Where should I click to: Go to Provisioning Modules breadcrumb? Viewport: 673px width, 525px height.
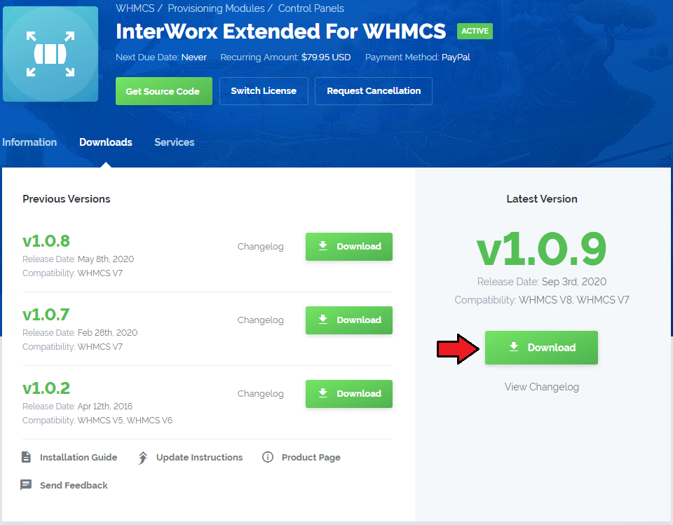(216, 8)
